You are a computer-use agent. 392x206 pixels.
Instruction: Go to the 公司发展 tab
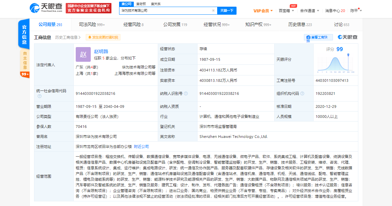pos(175,24)
